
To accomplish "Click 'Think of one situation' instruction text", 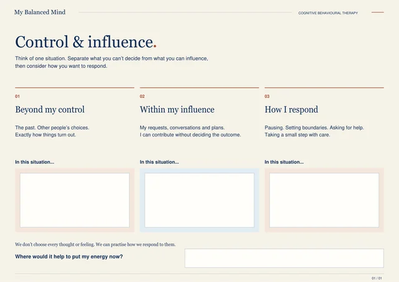I will (x=112, y=59).
